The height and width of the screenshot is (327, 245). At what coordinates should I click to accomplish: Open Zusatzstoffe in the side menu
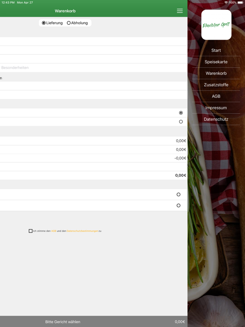pos(216,85)
